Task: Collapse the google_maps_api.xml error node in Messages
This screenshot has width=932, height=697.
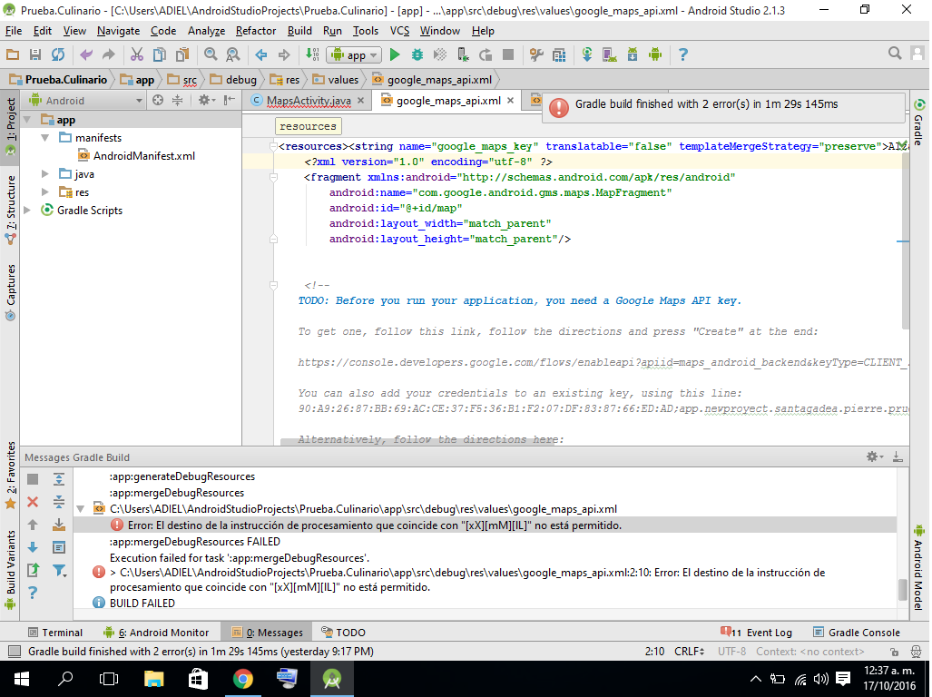Action: [x=81, y=509]
